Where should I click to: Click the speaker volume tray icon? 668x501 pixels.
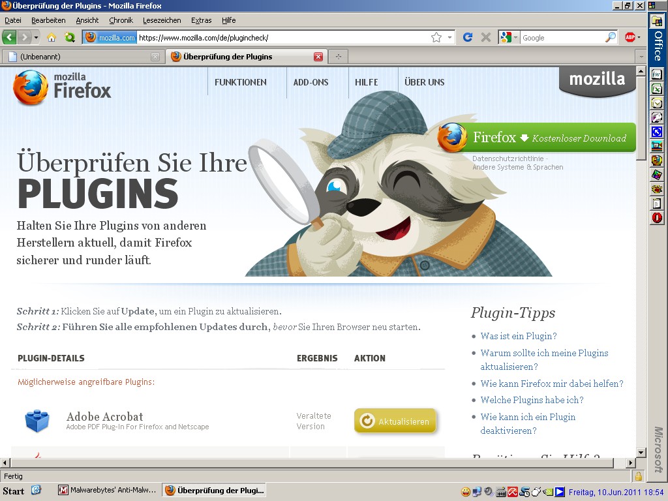coord(489,492)
